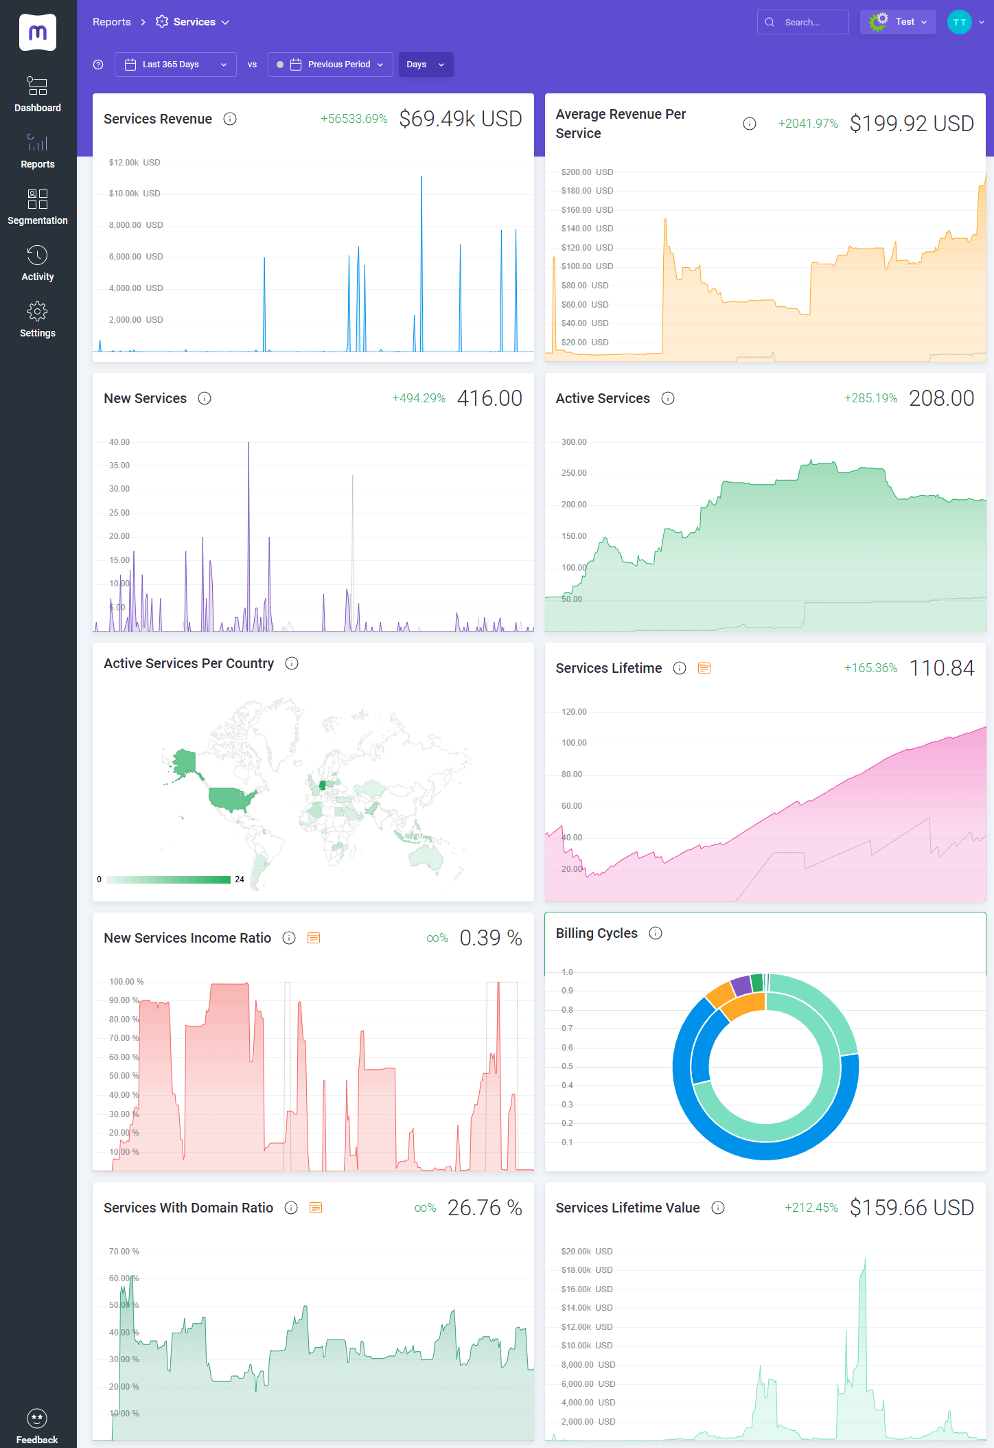Open the Reports sidebar section

(x=38, y=150)
